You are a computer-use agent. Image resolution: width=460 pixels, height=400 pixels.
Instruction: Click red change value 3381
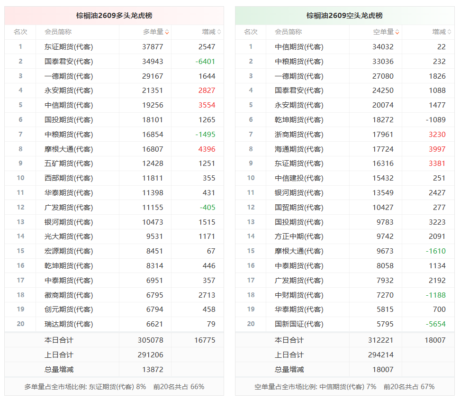[x=437, y=164]
